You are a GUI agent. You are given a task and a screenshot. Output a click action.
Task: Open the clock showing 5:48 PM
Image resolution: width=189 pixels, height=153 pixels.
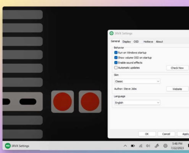click(x=177, y=146)
